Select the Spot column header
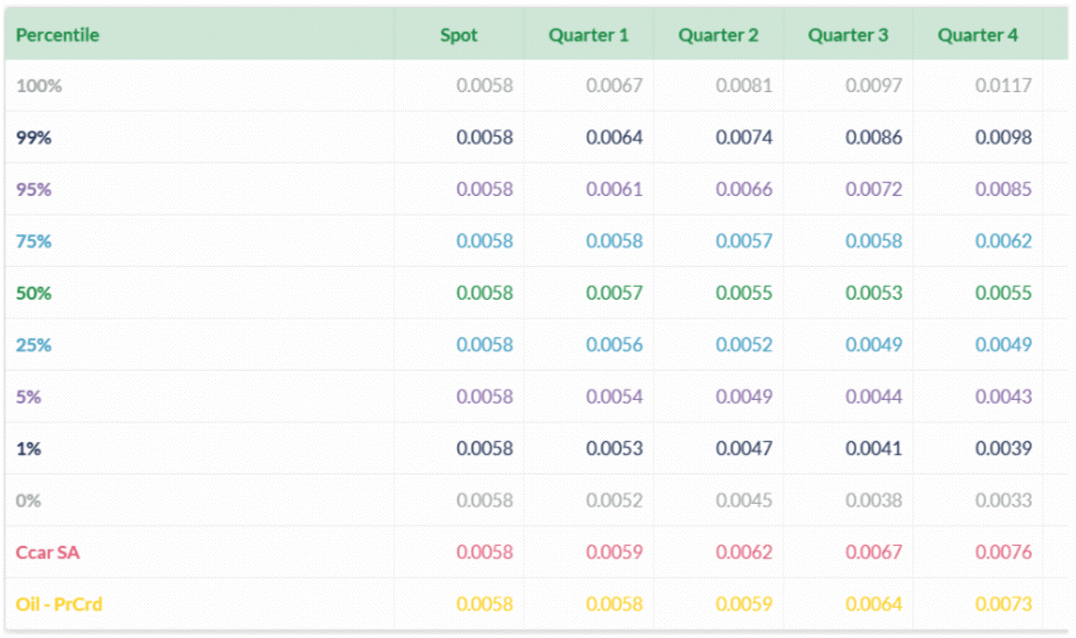Viewport: 1076px width, 638px height. click(x=459, y=35)
